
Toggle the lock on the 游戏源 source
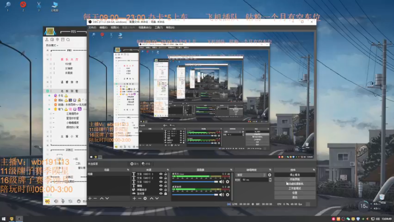click(x=165, y=193)
